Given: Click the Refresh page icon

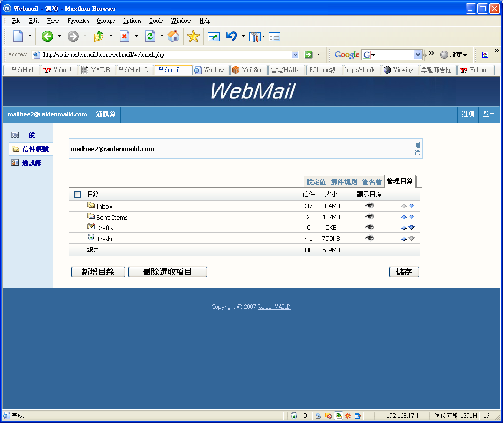Looking at the screenshot, I should tap(150, 36).
